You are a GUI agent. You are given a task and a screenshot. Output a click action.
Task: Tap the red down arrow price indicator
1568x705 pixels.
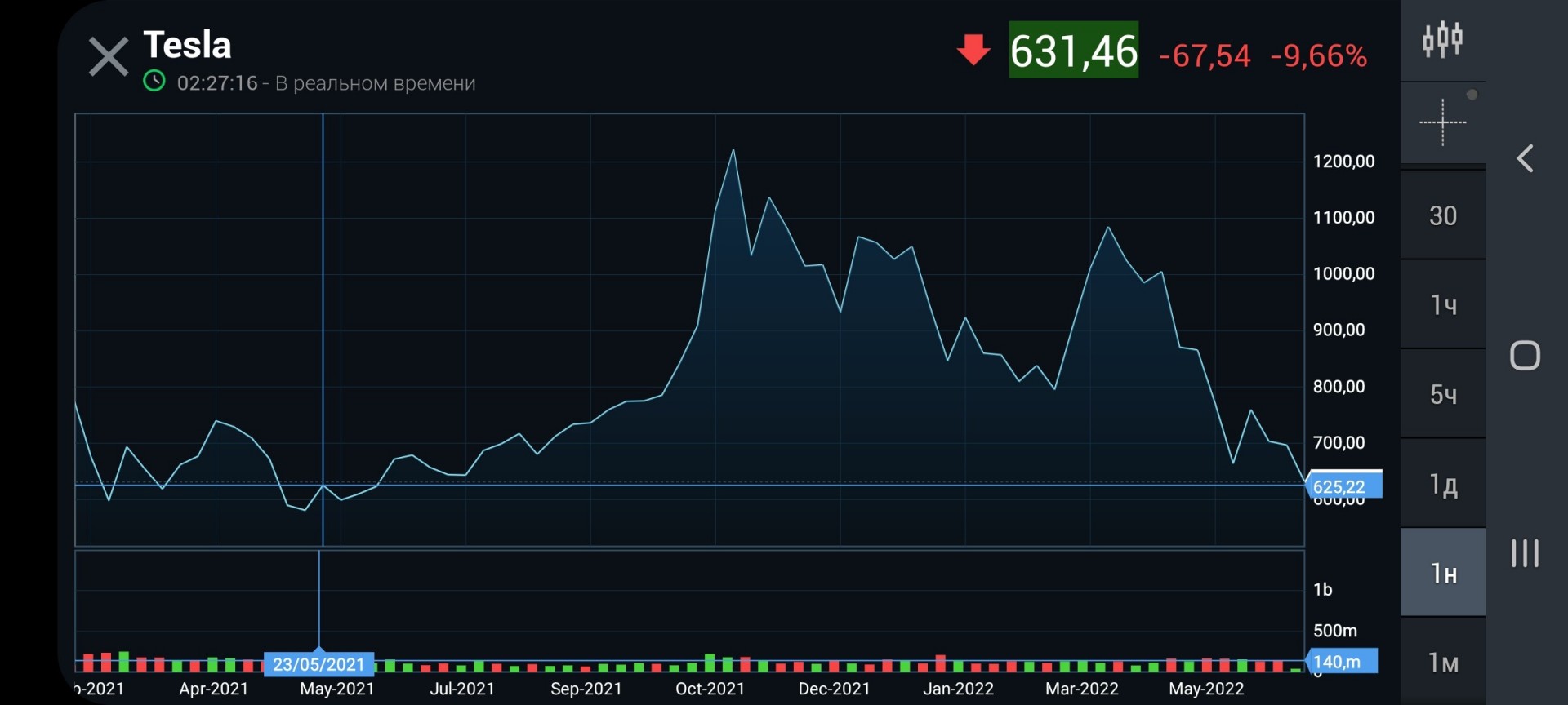(973, 50)
